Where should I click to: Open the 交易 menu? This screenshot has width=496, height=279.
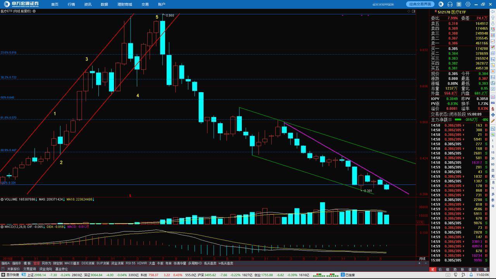click(145, 4)
